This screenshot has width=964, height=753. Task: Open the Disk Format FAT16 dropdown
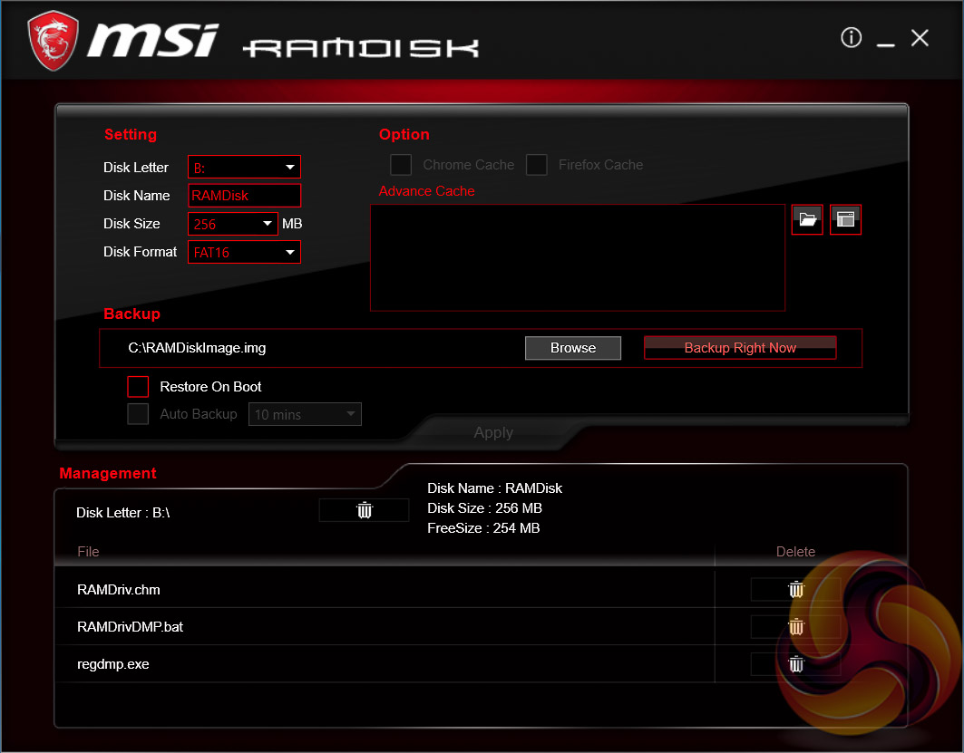(244, 253)
